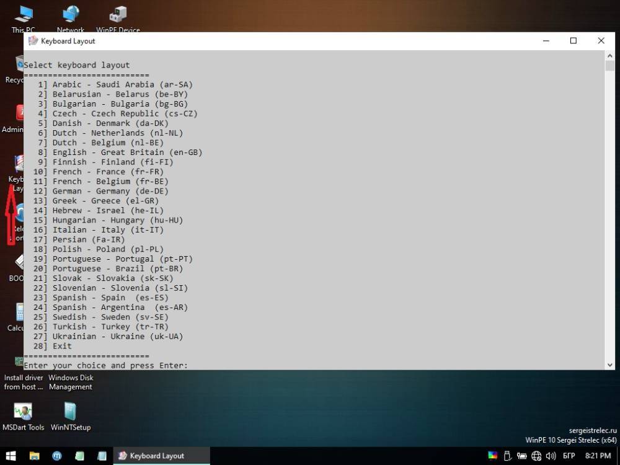Click the '28] Exit' line

click(53, 346)
